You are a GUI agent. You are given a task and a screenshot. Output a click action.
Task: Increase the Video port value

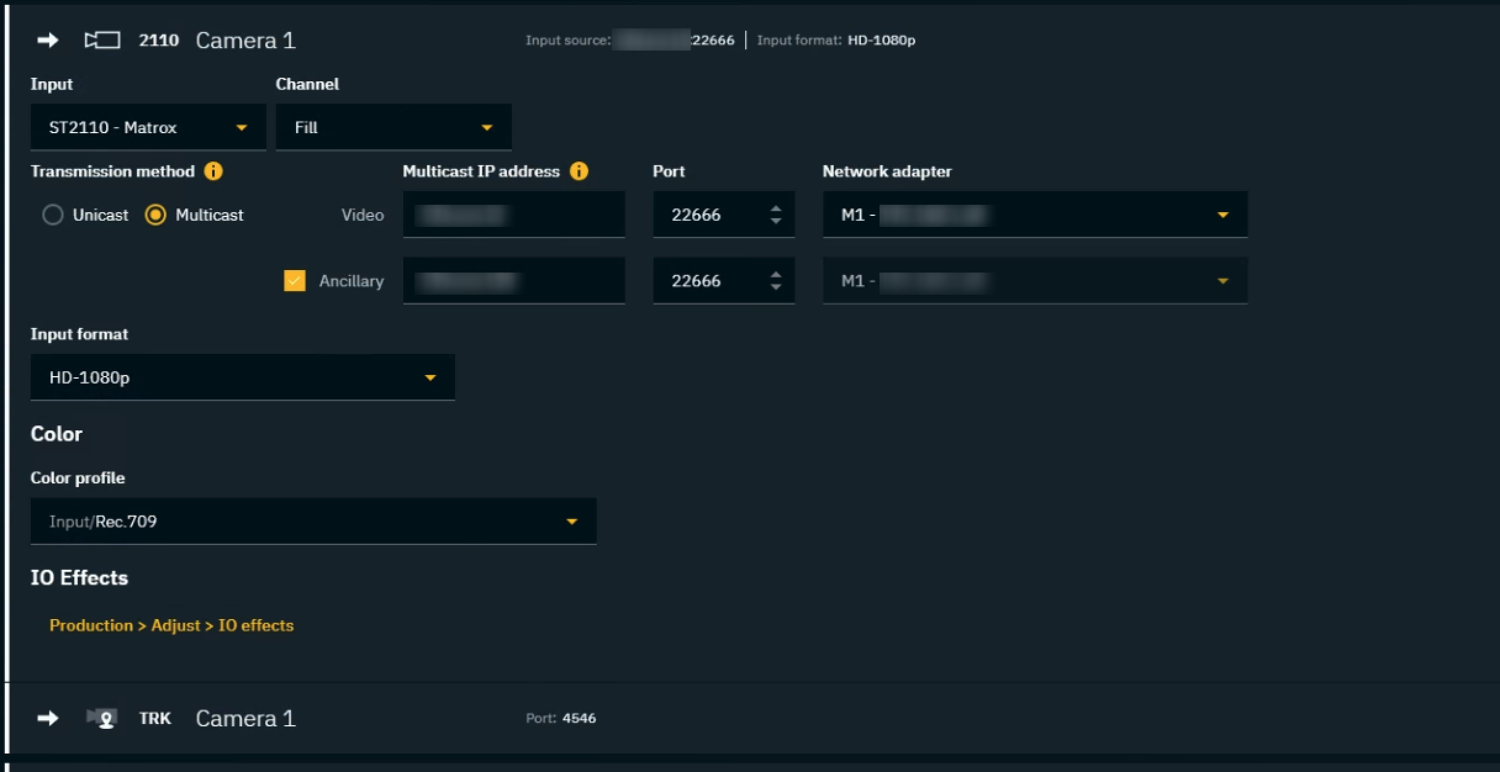[776, 209]
